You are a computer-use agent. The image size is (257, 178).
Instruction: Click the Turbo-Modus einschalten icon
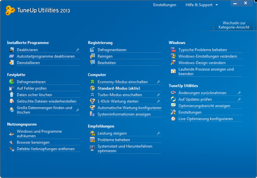(x=93, y=95)
